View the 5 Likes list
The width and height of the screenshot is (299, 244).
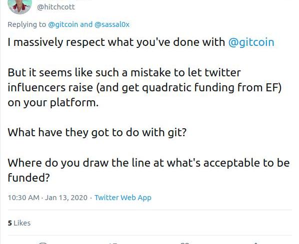click(19, 223)
